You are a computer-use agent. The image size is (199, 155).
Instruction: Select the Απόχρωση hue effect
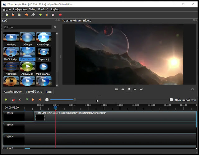click(x=27, y=67)
